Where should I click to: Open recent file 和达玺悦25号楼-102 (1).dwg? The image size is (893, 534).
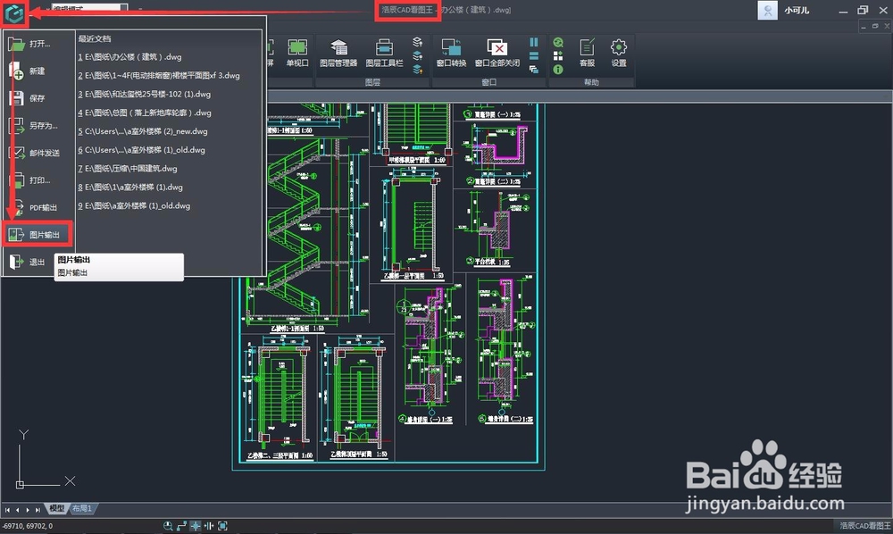click(144, 95)
